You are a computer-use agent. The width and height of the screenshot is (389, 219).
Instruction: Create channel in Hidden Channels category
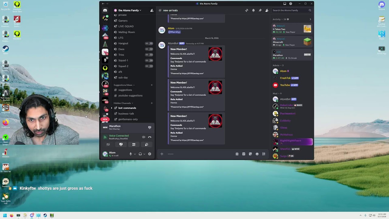click(152, 103)
